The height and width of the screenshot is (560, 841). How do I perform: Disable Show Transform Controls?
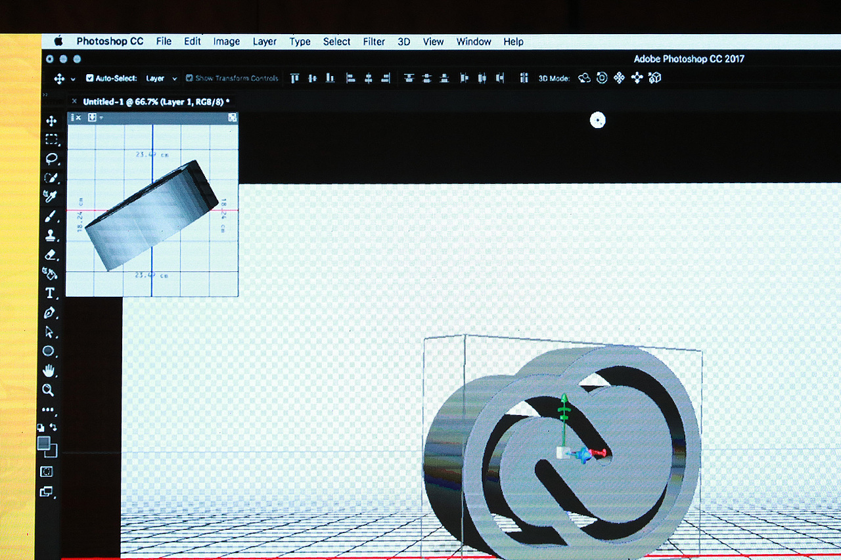(190, 77)
